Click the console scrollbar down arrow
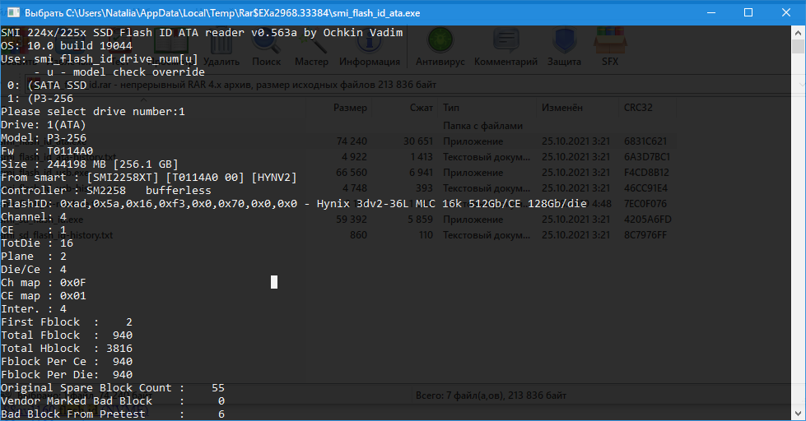 point(798,414)
